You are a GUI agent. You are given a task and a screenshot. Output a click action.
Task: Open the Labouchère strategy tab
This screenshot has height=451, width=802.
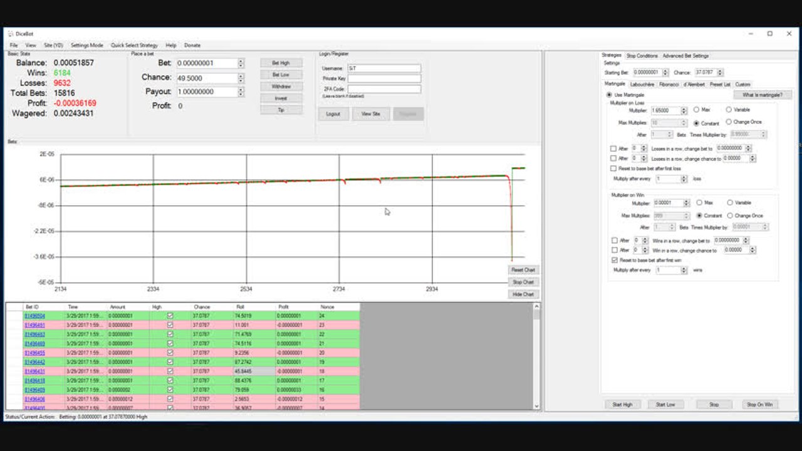(x=642, y=84)
